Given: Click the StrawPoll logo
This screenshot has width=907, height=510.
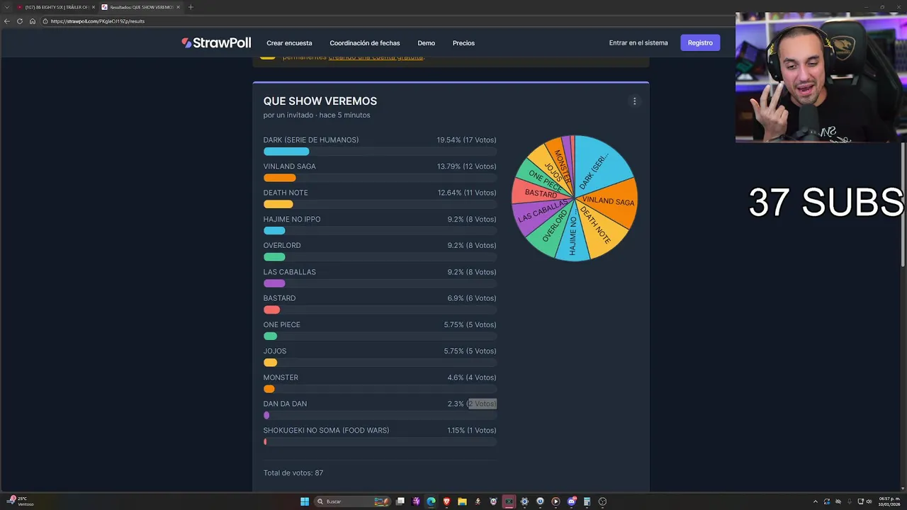Looking at the screenshot, I should 216,42.
